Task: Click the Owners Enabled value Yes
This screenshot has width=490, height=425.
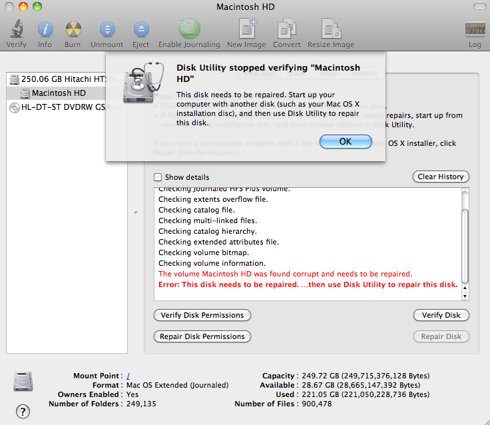Action: [132, 394]
